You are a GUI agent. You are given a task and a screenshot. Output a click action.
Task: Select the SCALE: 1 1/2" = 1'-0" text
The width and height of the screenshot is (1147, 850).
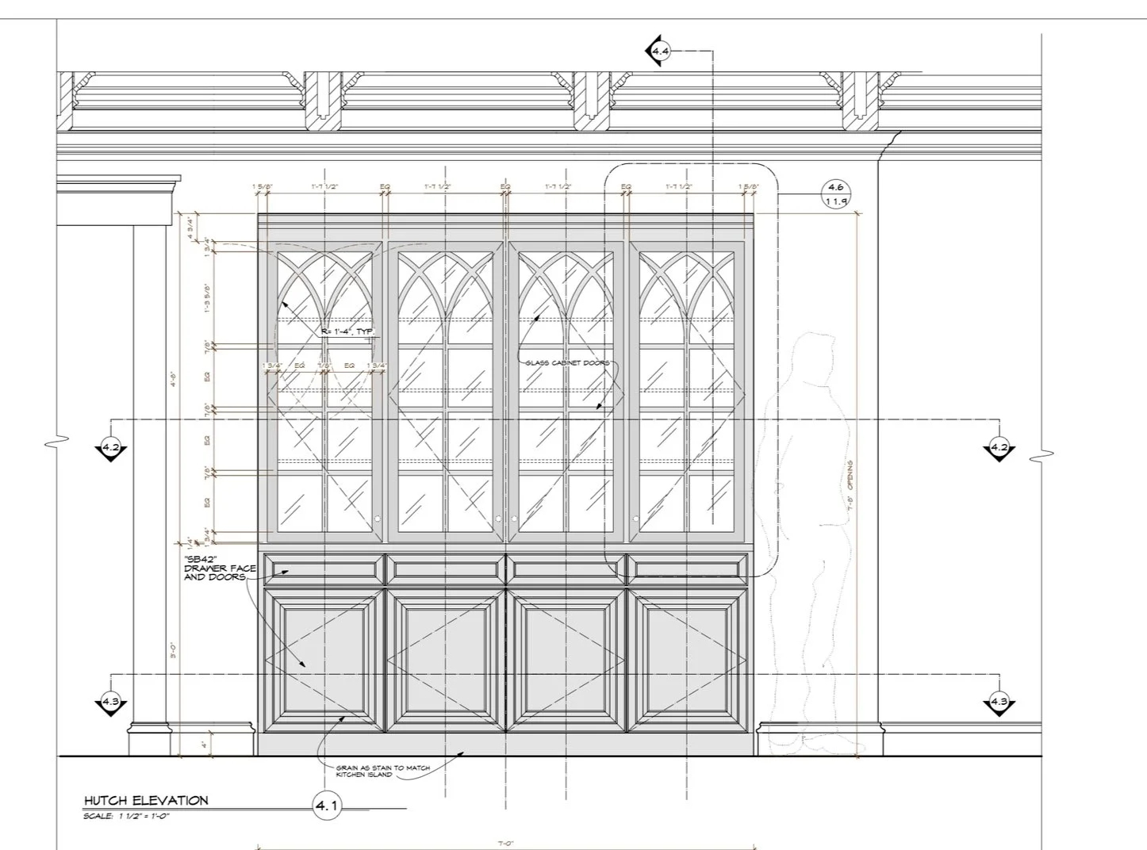[127, 817]
